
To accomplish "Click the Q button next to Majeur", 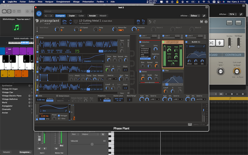I will coord(103,134).
